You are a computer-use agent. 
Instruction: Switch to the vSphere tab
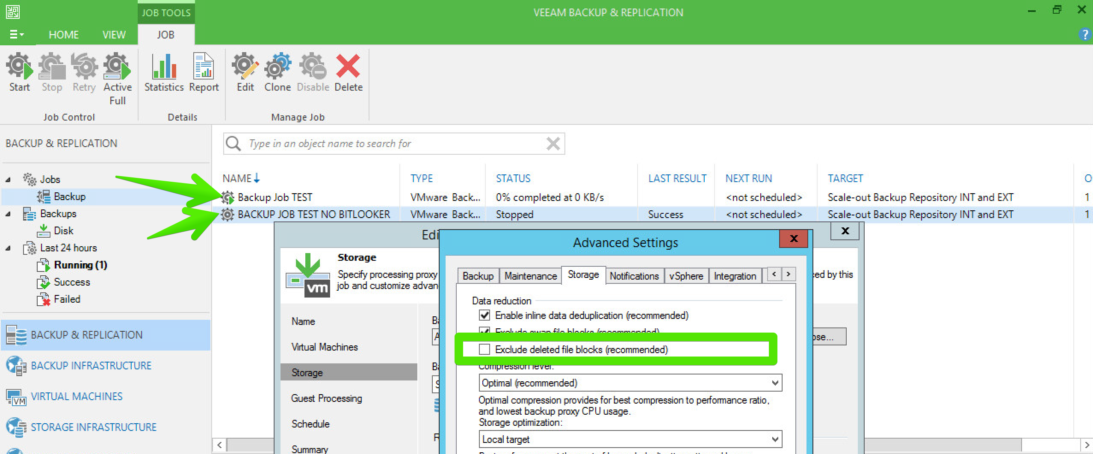686,276
